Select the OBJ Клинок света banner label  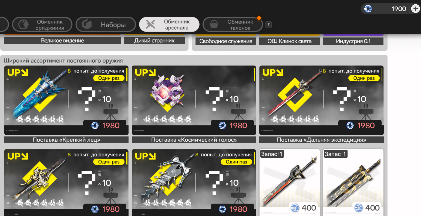[289, 41]
